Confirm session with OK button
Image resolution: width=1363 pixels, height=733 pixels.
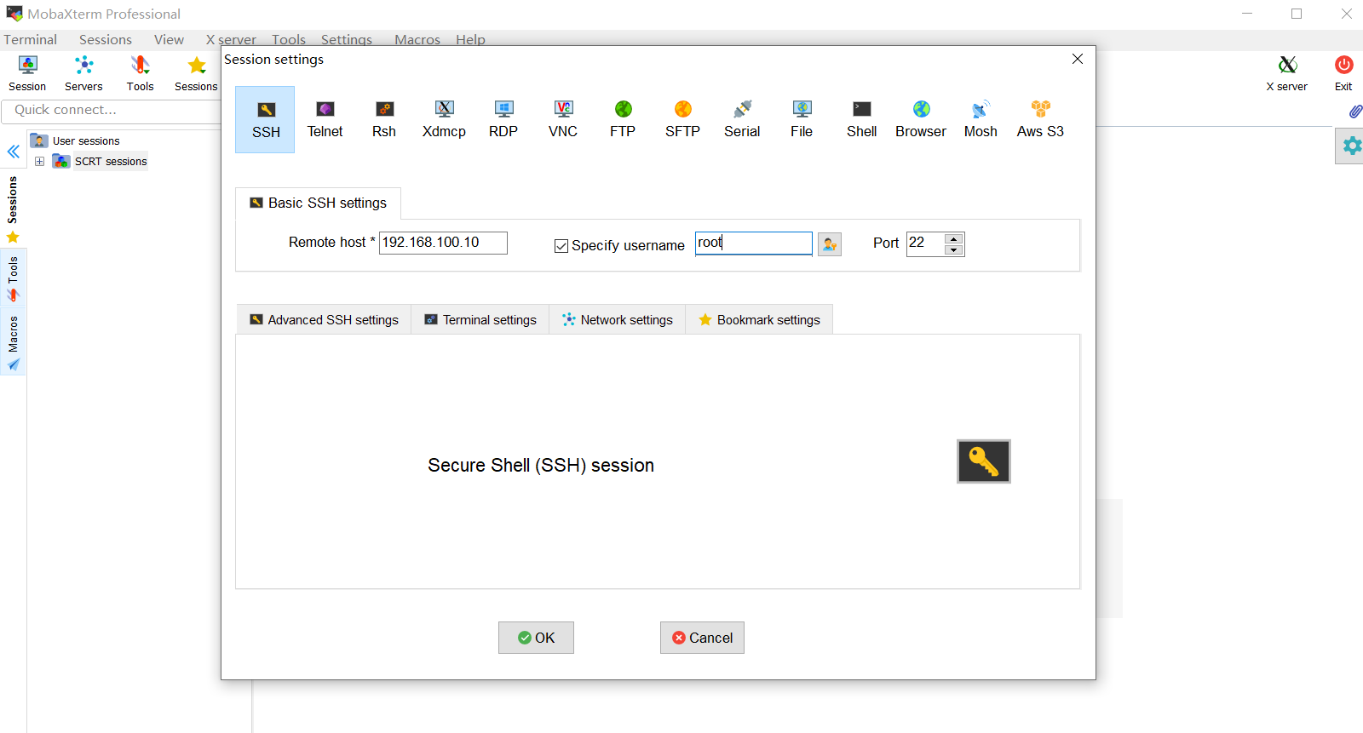pos(536,638)
